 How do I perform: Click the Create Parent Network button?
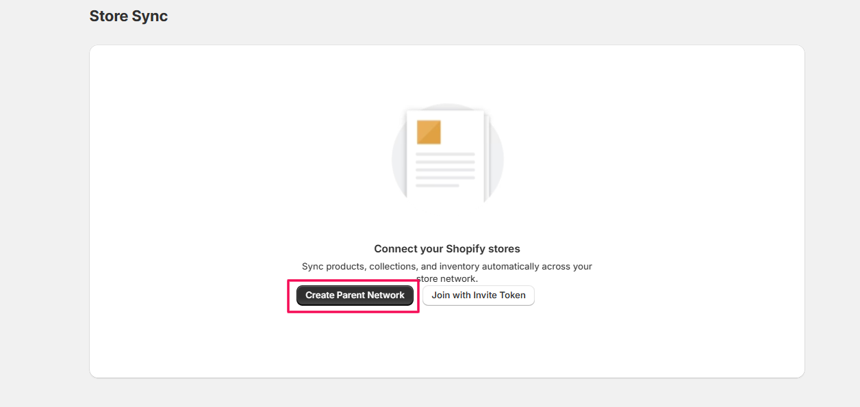click(x=355, y=296)
